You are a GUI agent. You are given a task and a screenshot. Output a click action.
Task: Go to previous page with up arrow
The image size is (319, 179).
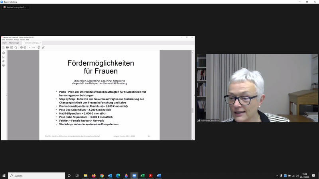22,47
